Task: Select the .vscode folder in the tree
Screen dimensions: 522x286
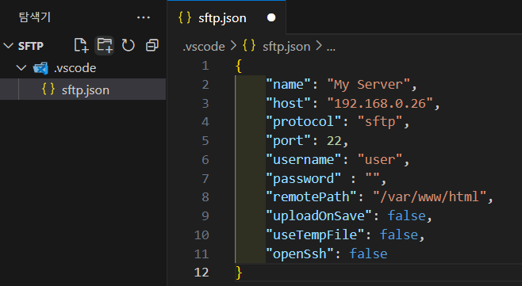Action: coord(75,68)
